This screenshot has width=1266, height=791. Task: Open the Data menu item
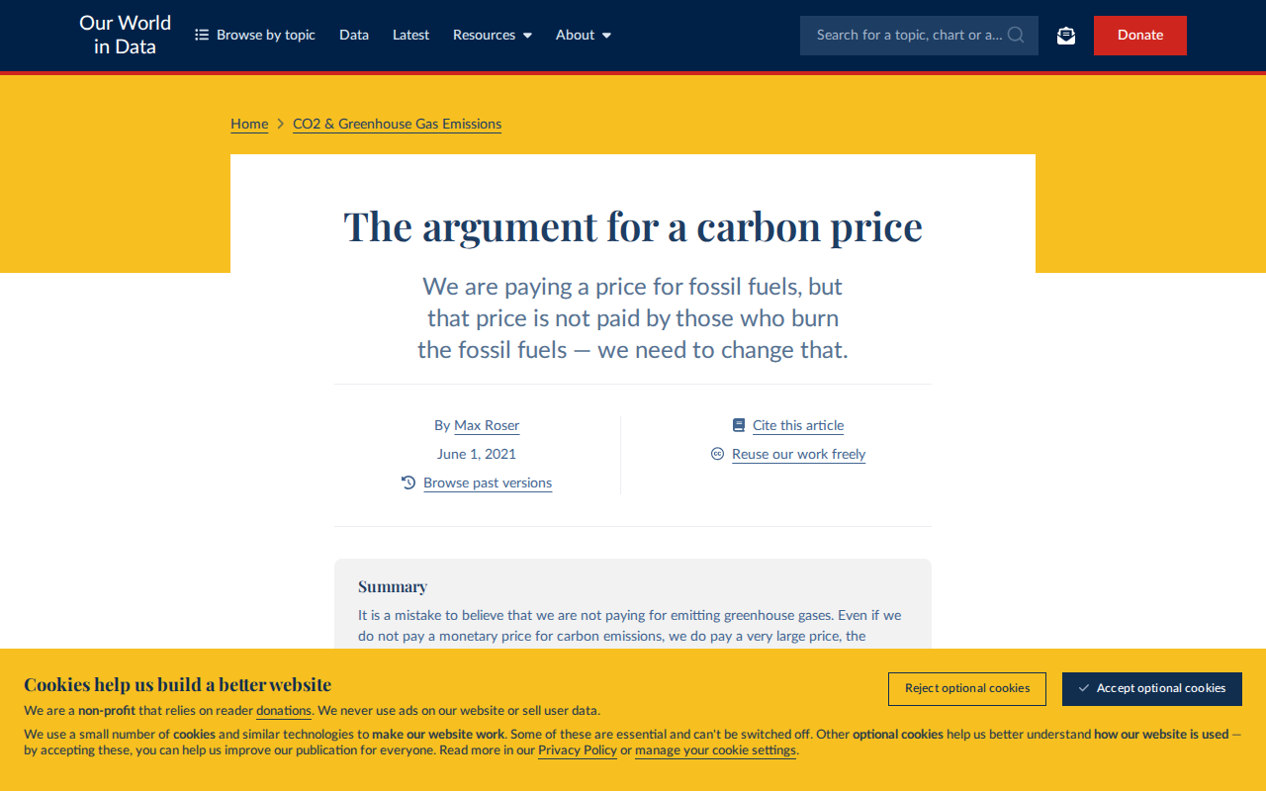point(354,35)
